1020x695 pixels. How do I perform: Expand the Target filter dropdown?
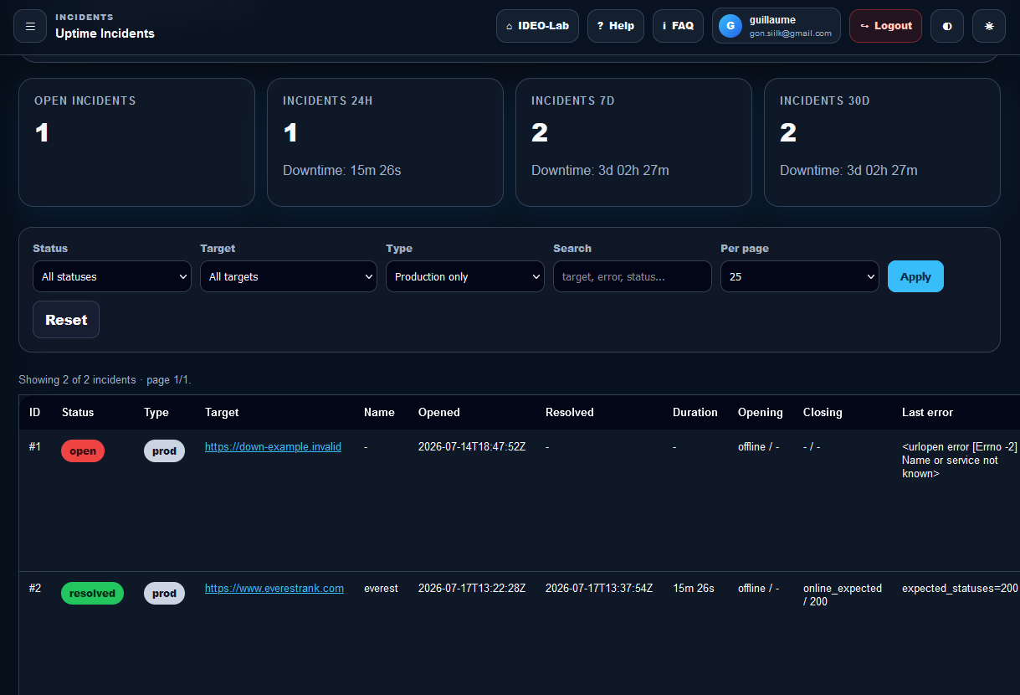(x=289, y=276)
